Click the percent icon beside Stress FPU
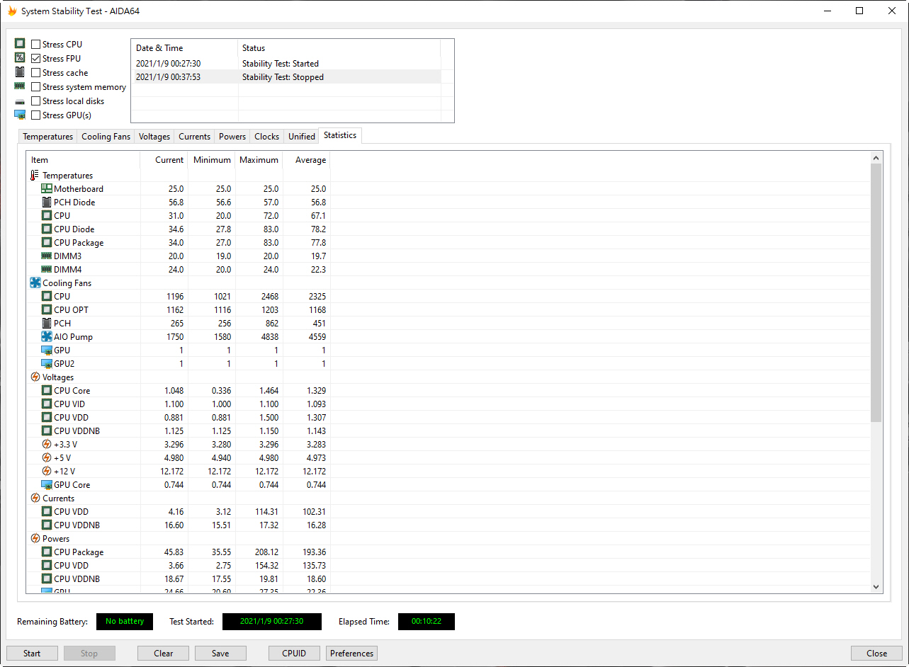This screenshot has height=667, width=909. 20,58
